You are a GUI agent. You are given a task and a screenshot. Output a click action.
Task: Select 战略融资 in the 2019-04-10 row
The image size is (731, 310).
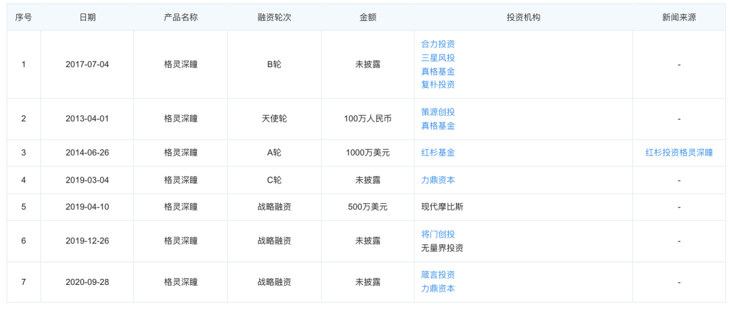coord(275,207)
